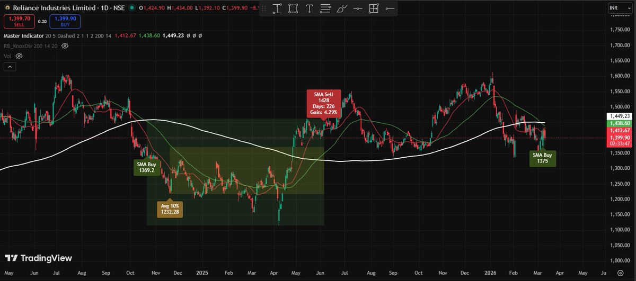
Task: Open the Reliance Industries Limited symbol title
Action: tap(54, 8)
